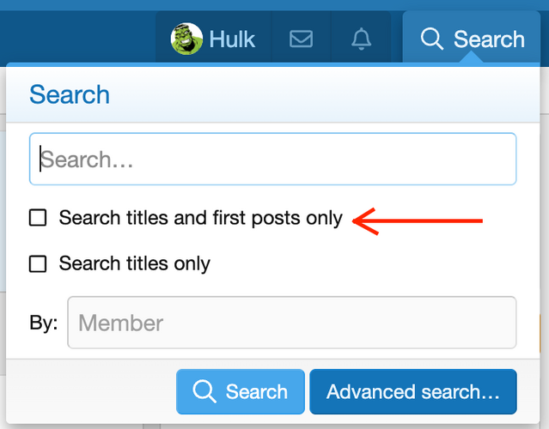
Task: Enable the titles and first posts checkbox
Action: coord(38,217)
